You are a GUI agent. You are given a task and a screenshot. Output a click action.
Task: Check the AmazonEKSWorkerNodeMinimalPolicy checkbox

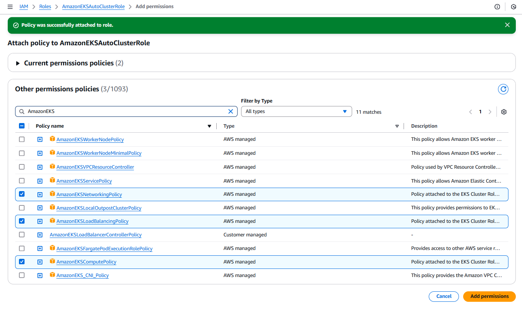[22, 153]
